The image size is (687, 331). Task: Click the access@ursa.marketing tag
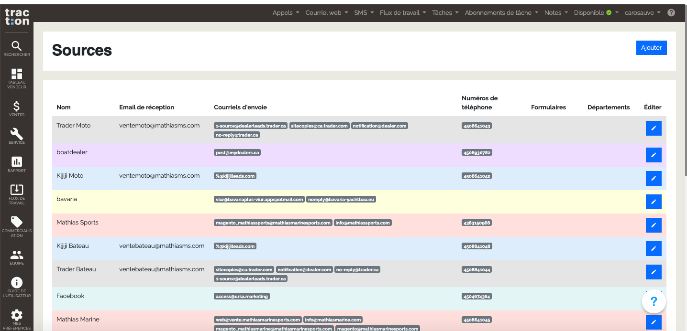[242, 297]
